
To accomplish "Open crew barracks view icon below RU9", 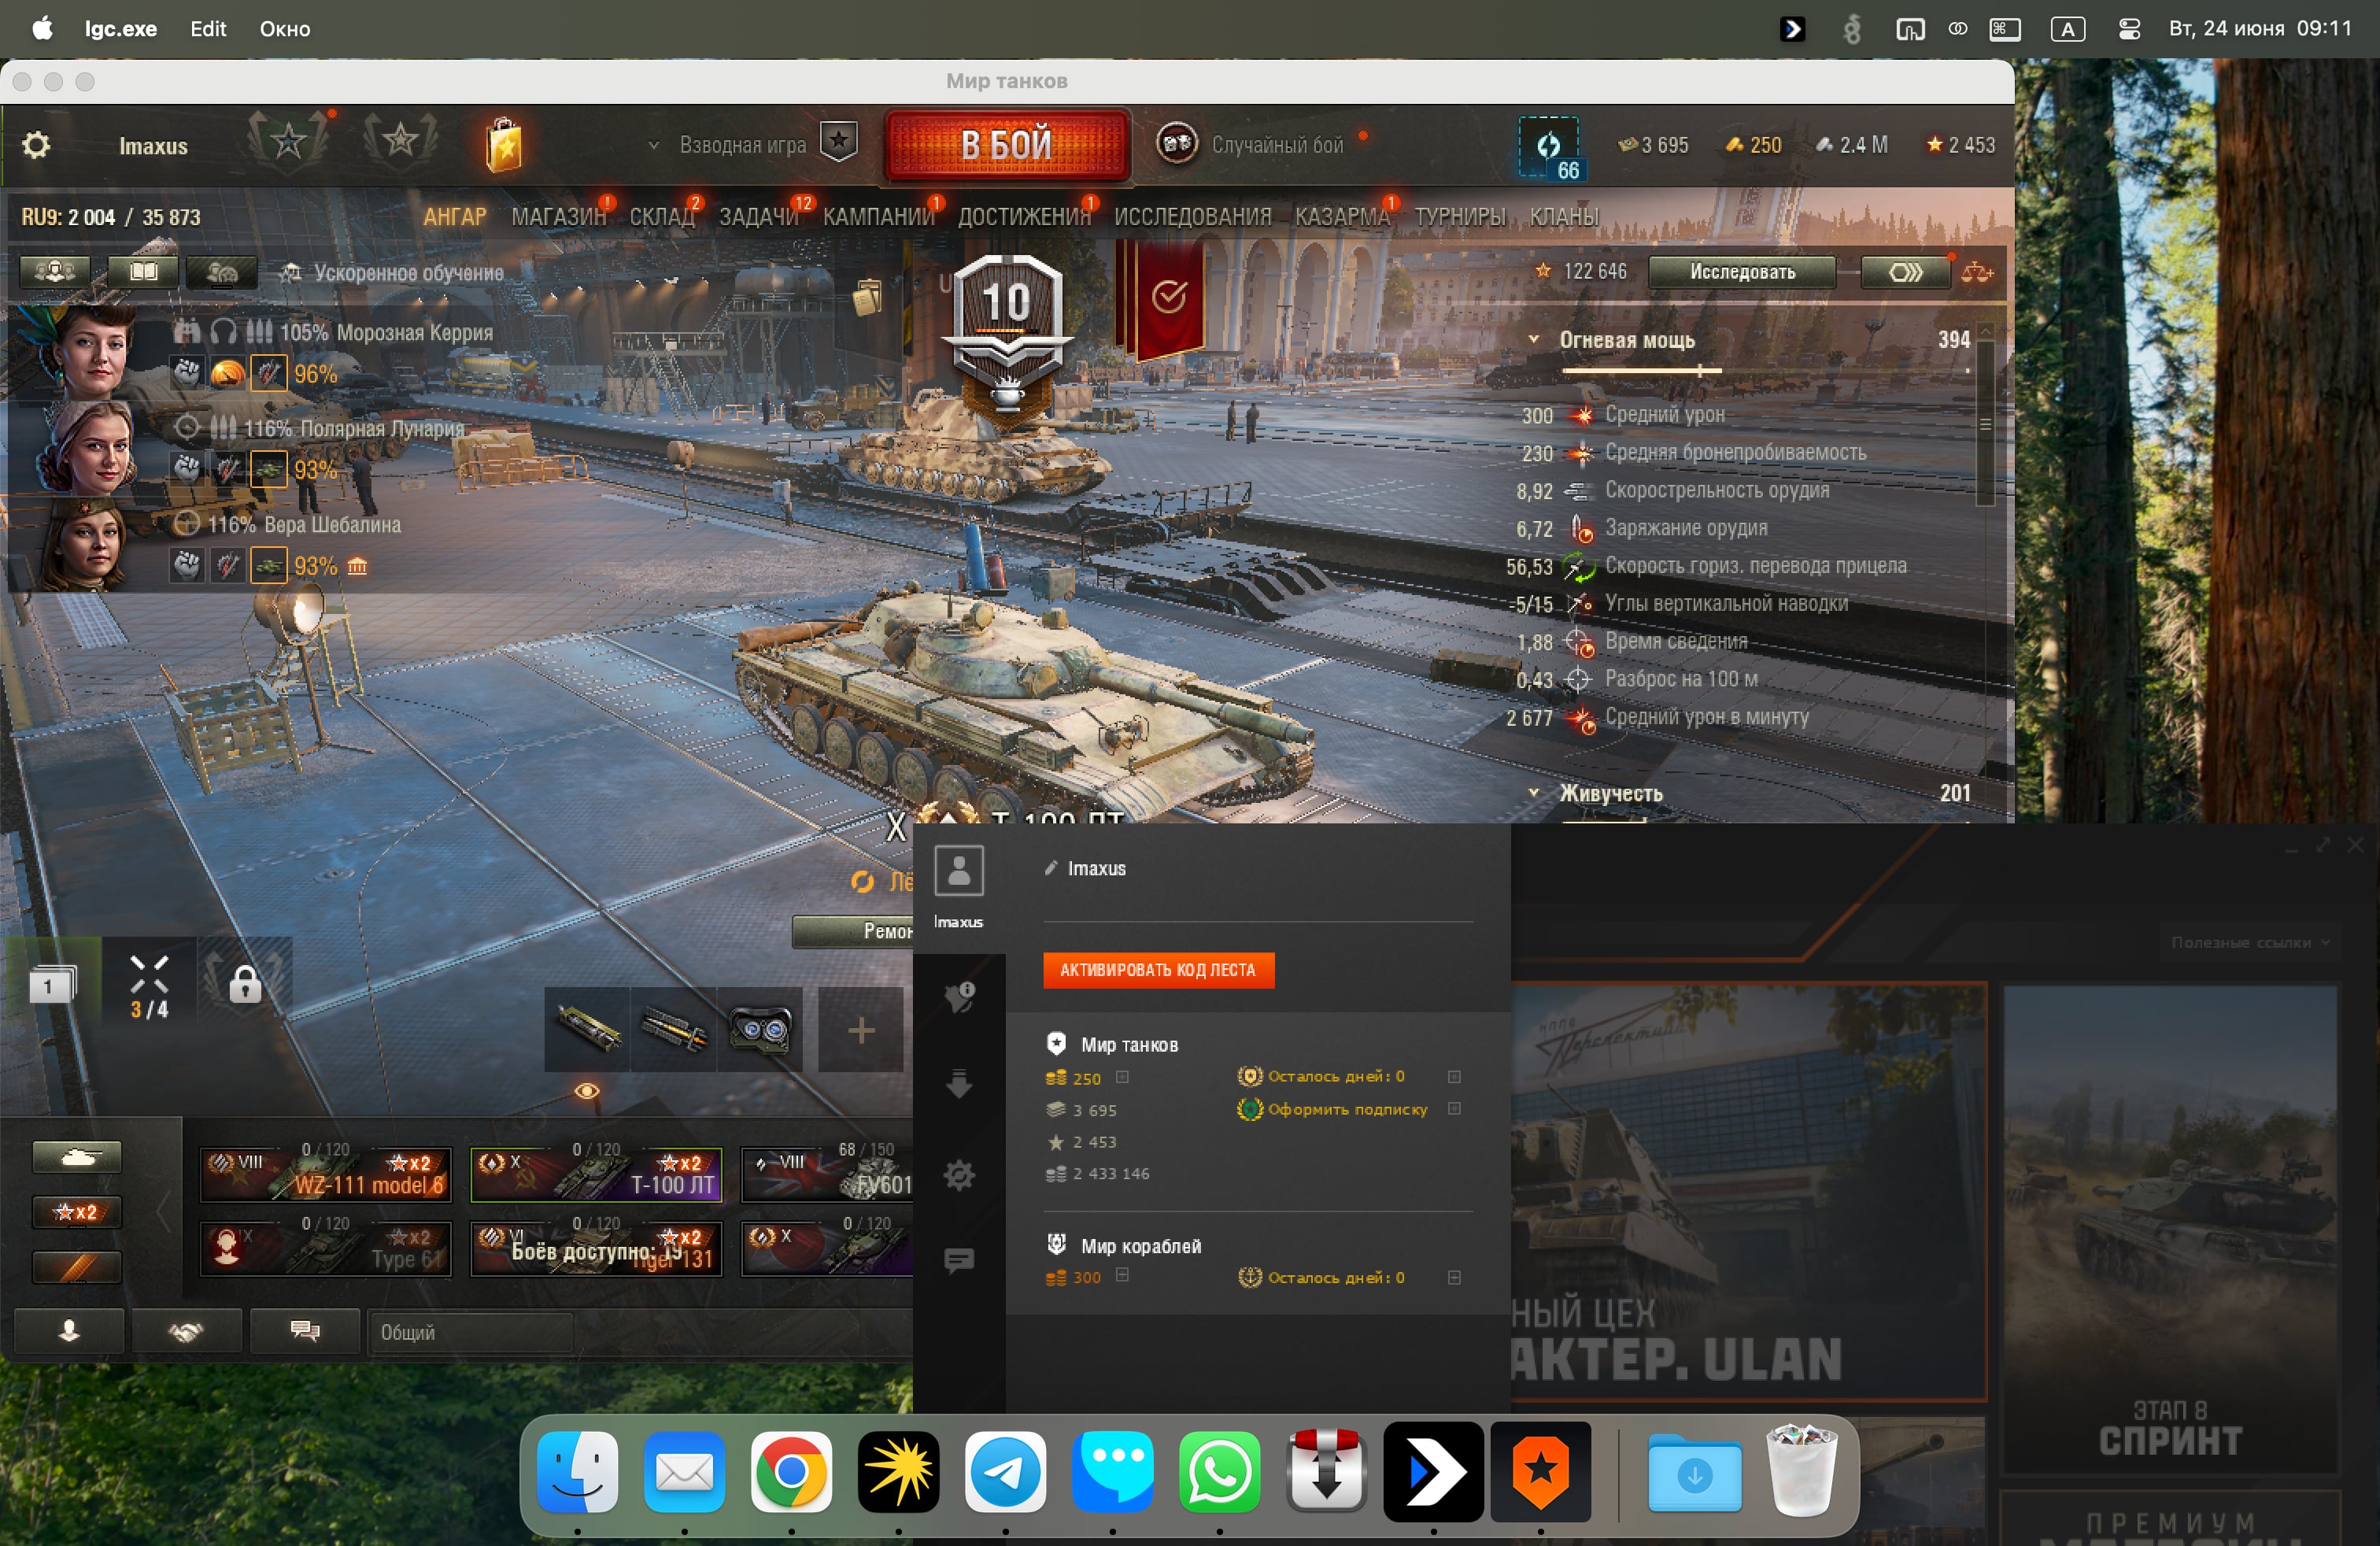I will tap(55, 272).
